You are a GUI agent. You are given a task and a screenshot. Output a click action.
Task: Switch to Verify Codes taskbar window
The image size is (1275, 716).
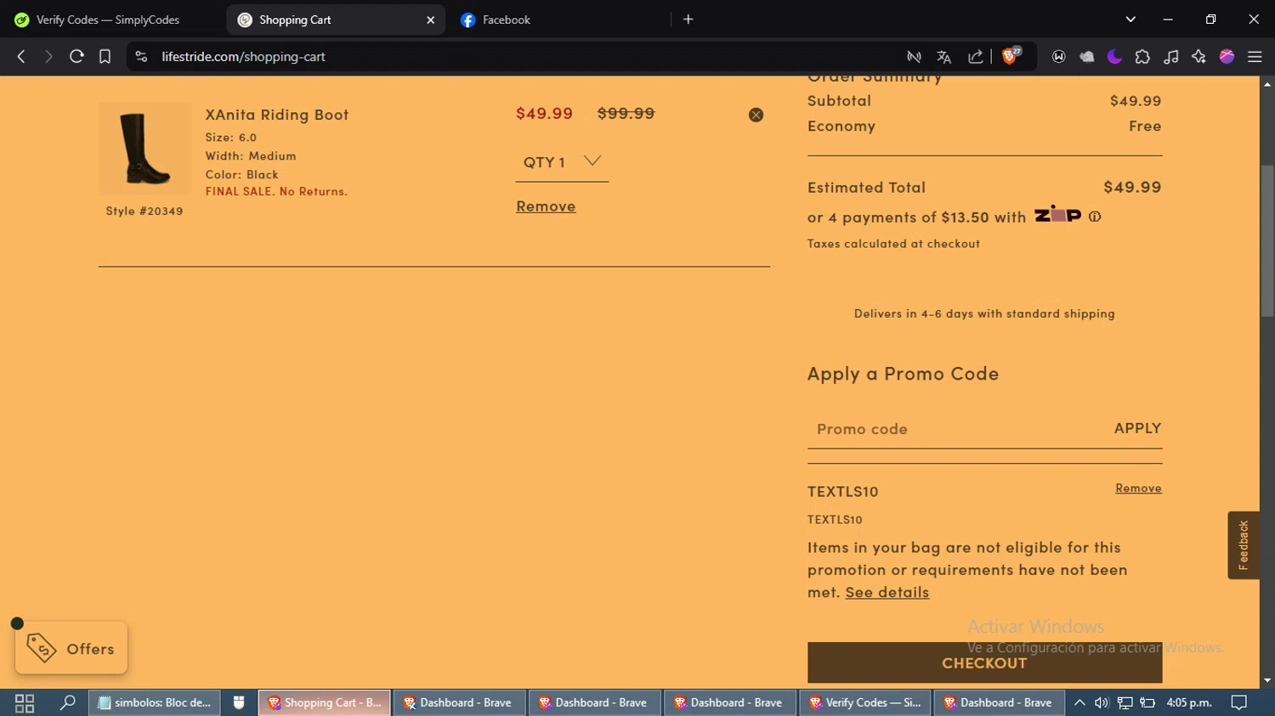(865, 702)
